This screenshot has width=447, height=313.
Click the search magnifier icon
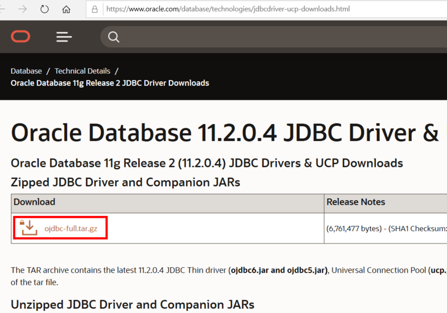click(x=113, y=37)
